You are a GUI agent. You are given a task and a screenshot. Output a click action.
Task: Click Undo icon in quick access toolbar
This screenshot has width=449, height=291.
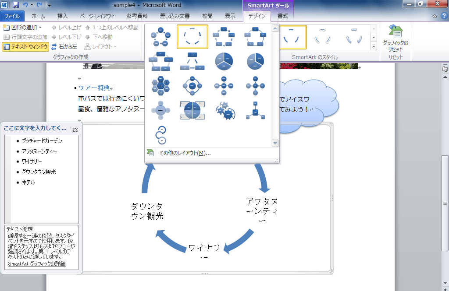[25, 5]
